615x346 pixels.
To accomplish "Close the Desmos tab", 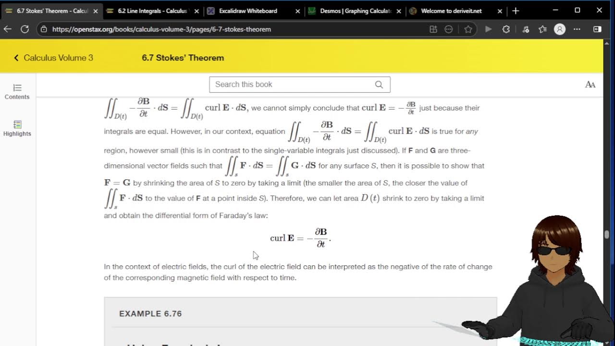I will (x=398, y=11).
